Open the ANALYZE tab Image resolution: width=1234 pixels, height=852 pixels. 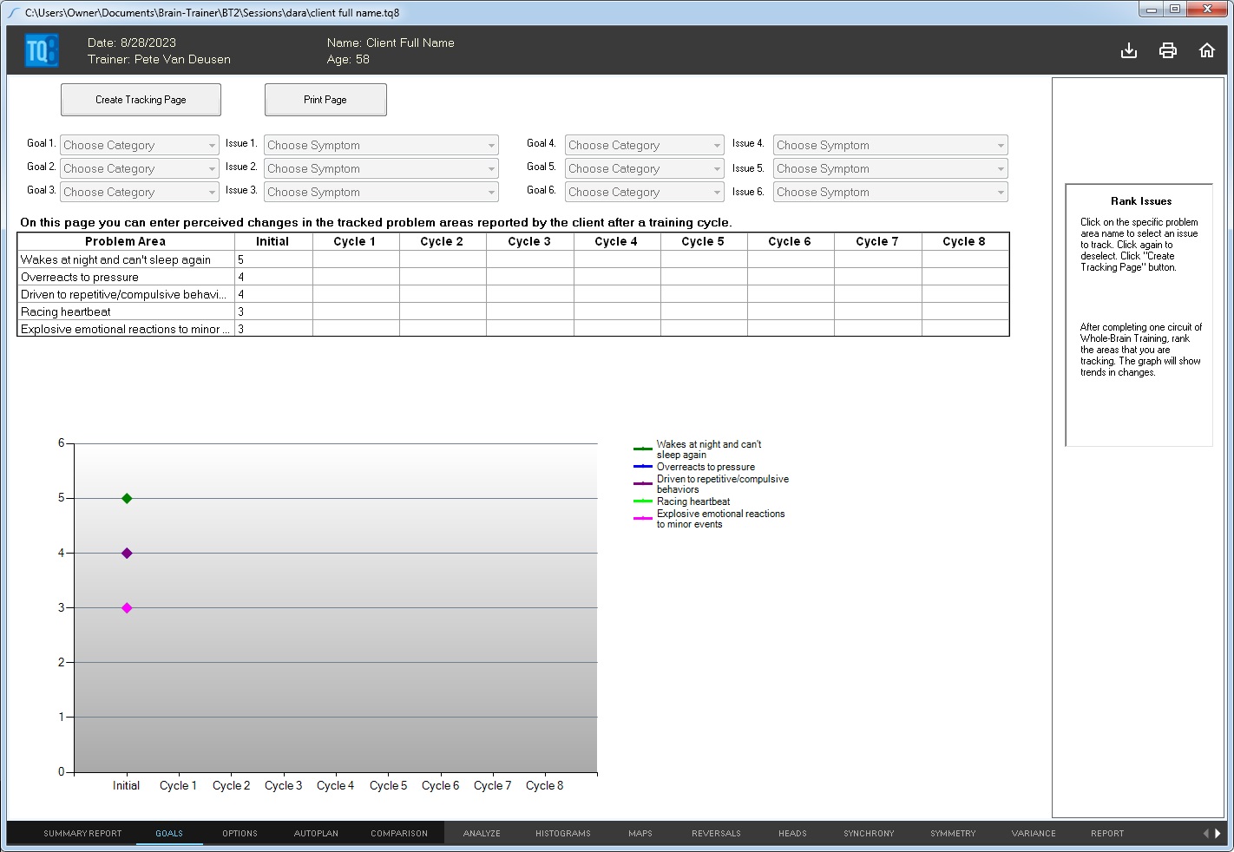click(x=482, y=833)
